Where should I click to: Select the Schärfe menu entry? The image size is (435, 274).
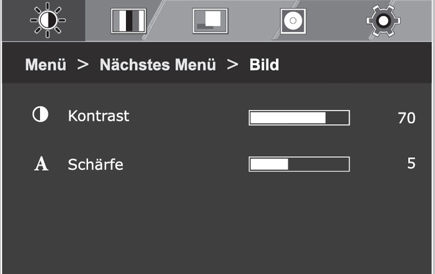pos(95,164)
